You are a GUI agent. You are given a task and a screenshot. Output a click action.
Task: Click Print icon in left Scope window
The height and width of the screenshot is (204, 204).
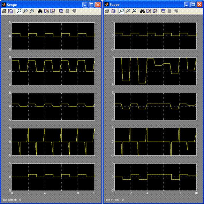4,11
